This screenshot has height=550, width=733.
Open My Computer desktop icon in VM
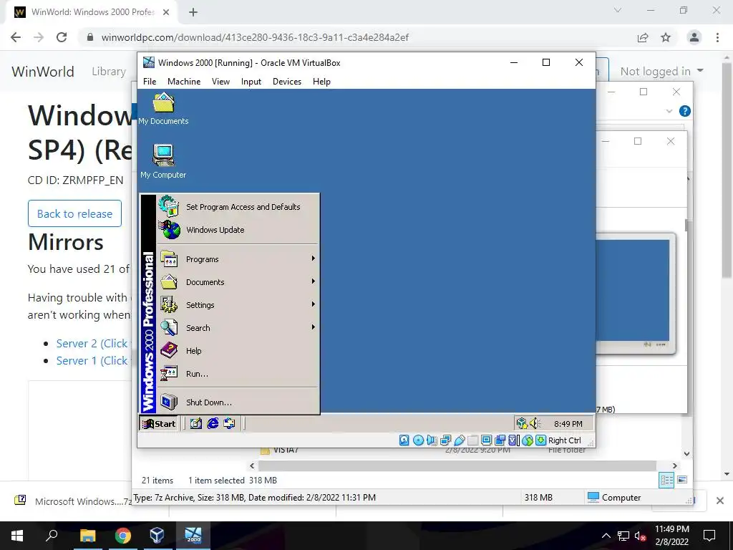[163, 161]
